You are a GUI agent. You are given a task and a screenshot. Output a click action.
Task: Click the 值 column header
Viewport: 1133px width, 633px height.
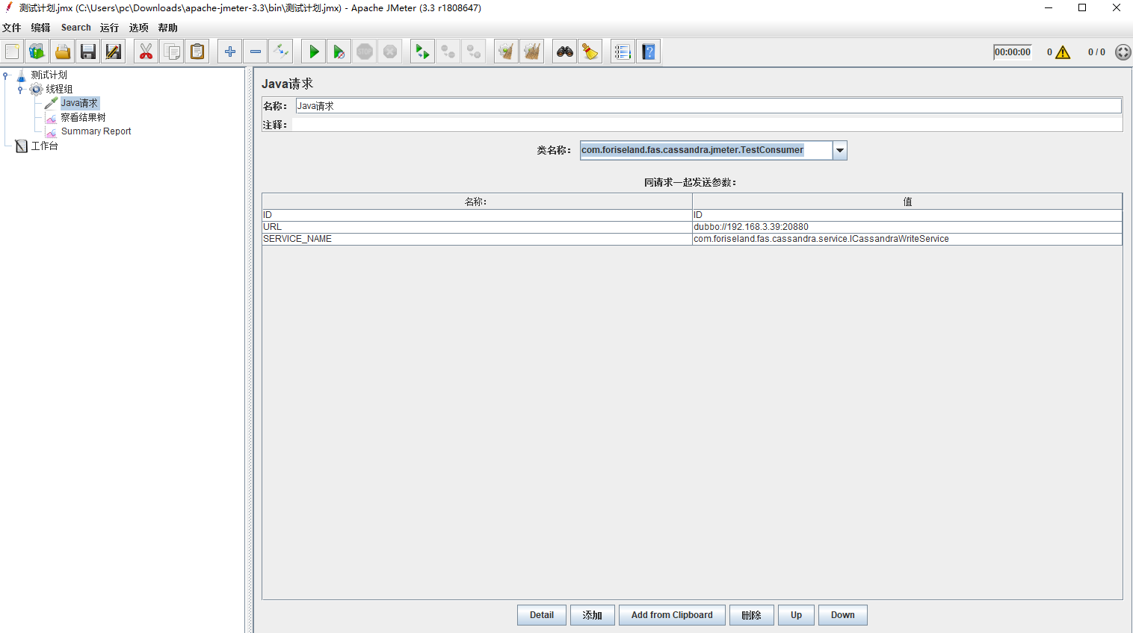point(907,202)
